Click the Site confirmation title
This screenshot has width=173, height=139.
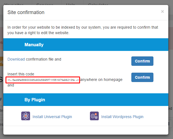point(26,12)
